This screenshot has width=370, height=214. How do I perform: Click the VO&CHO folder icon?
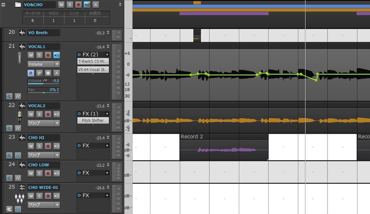click(x=18, y=5)
